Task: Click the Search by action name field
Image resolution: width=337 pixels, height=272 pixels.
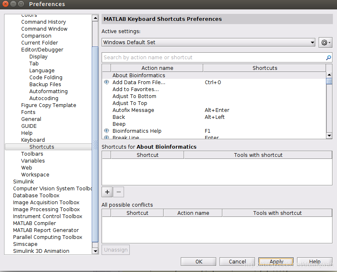Action: tap(217, 58)
